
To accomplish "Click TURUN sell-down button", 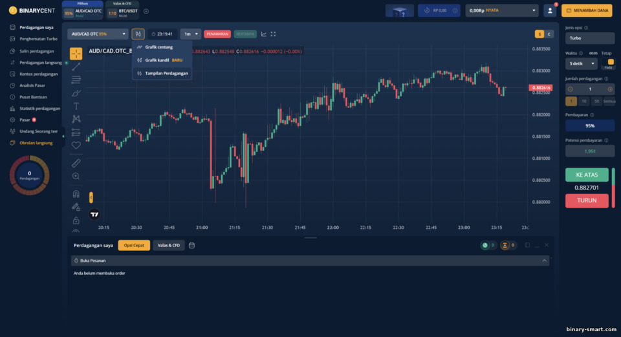I will 587,201.
